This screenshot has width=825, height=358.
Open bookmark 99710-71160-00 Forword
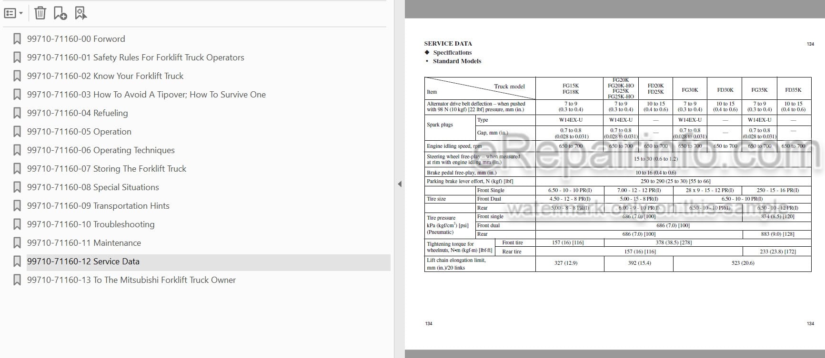tap(76, 39)
